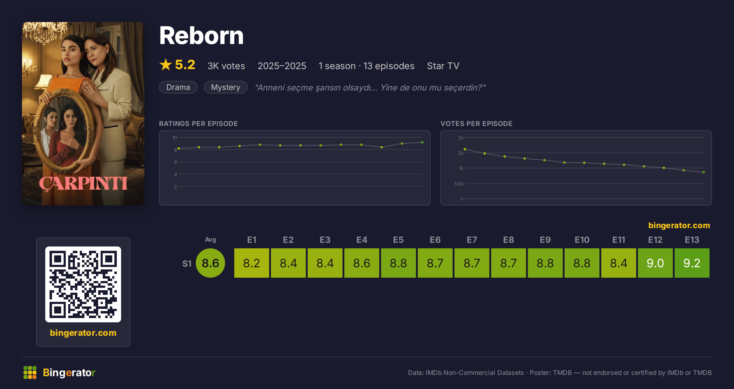
Task: Select the Drama genre tag
Action: point(178,87)
